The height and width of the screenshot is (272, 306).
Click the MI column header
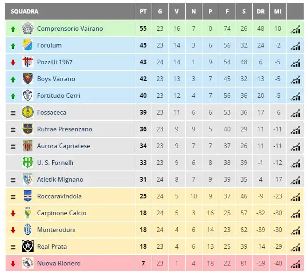278,12
